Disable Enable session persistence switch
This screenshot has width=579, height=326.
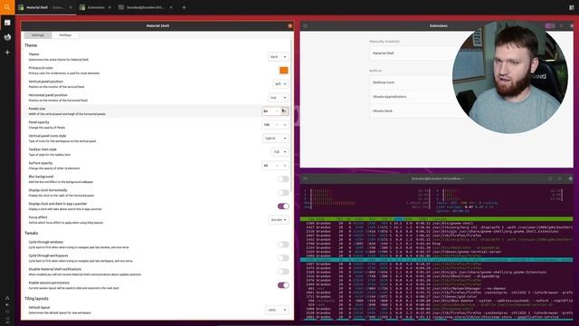pyautogui.click(x=283, y=285)
